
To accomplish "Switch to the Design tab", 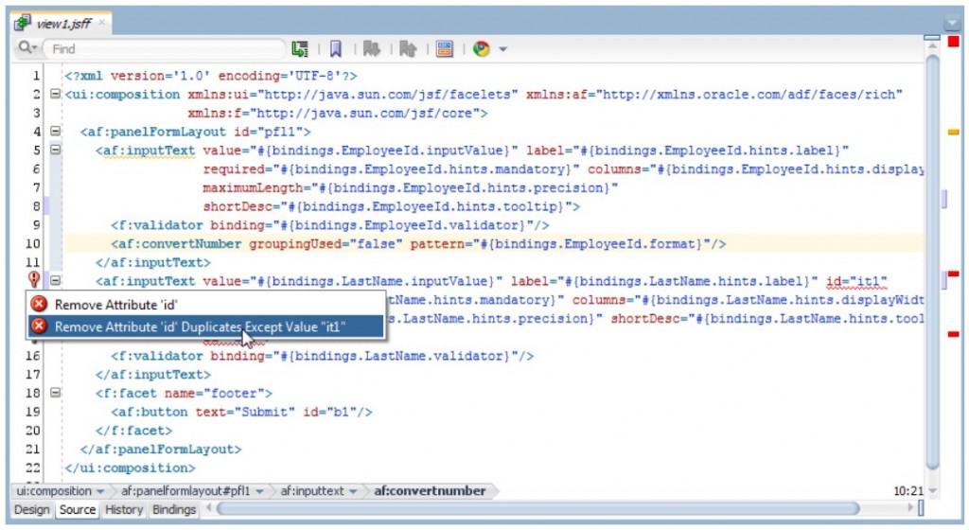I will (31, 510).
